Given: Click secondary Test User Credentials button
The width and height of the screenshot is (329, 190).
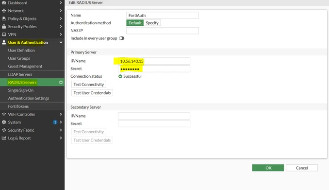Looking at the screenshot, I should click(92, 140).
